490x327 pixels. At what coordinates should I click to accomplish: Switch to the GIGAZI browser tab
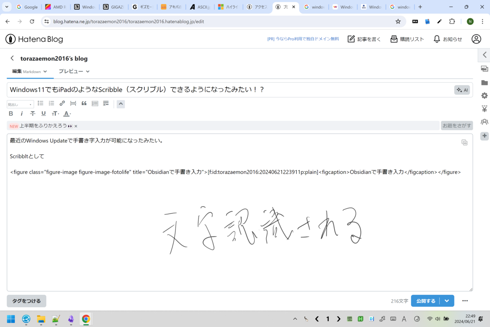tap(114, 7)
